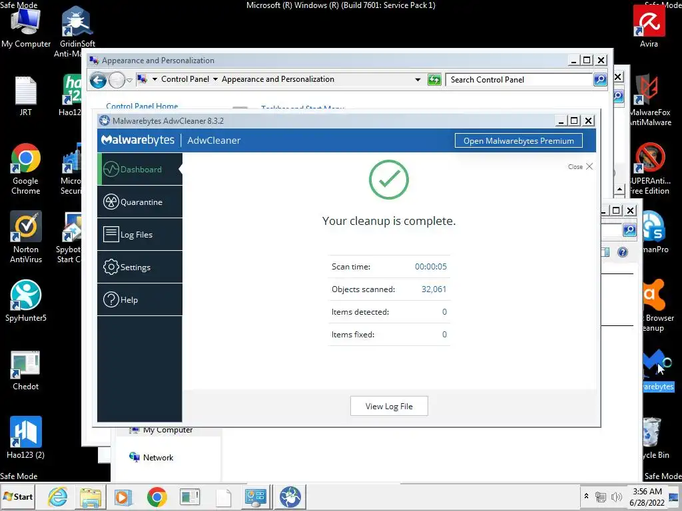This screenshot has height=511, width=682.
Task: Click the scroll-up arrow in background window
Action: coord(620,190)
